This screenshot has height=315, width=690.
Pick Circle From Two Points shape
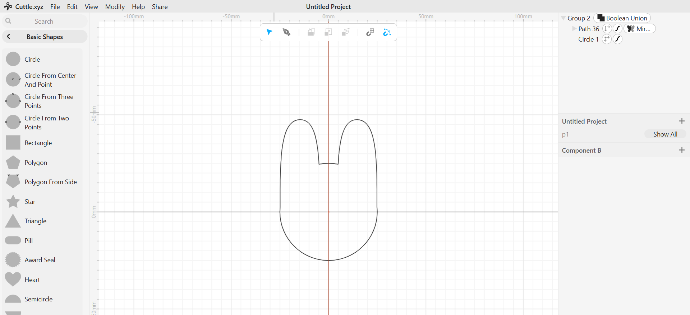[13, 122]
